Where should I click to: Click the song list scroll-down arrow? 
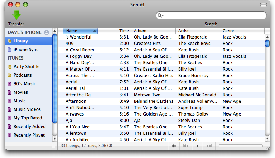coord(267,139)
